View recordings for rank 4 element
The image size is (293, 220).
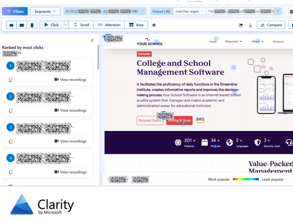point(70,172)
